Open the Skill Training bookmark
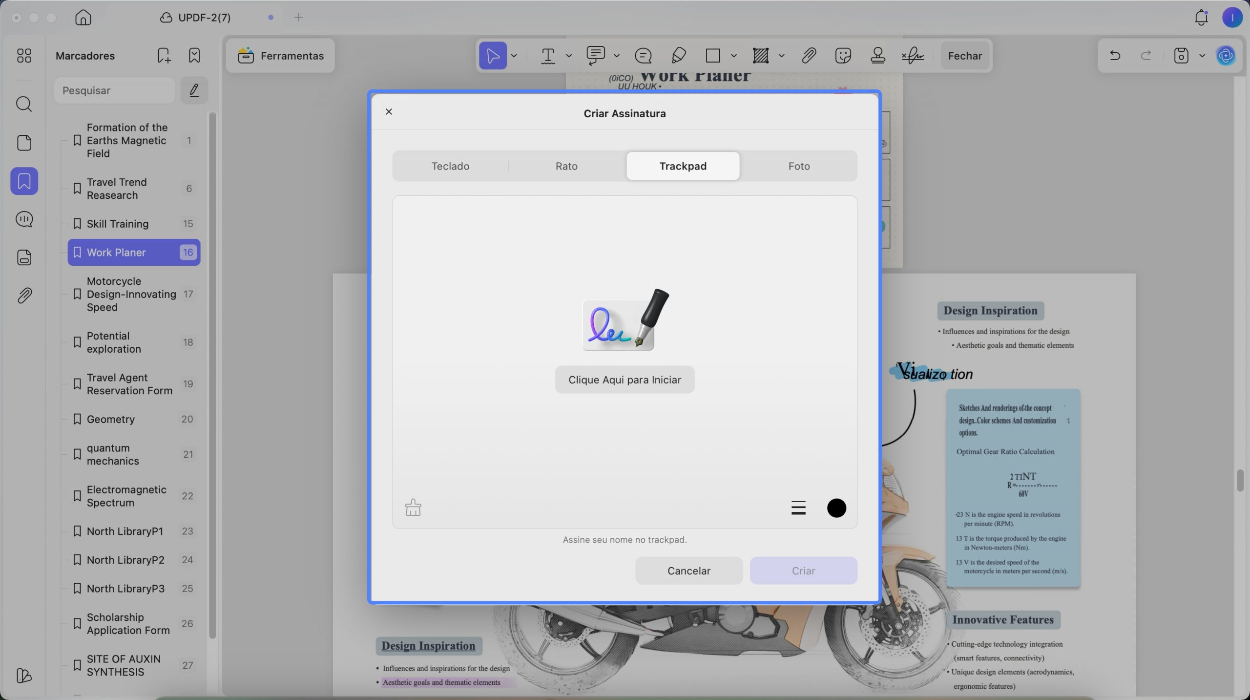This screenshot has height=700, width=1250. (134, 224)
